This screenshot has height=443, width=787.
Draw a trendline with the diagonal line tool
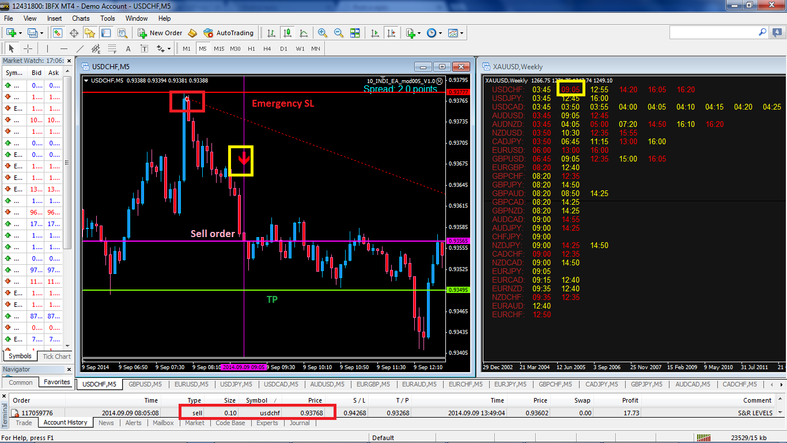coord(80,49)
